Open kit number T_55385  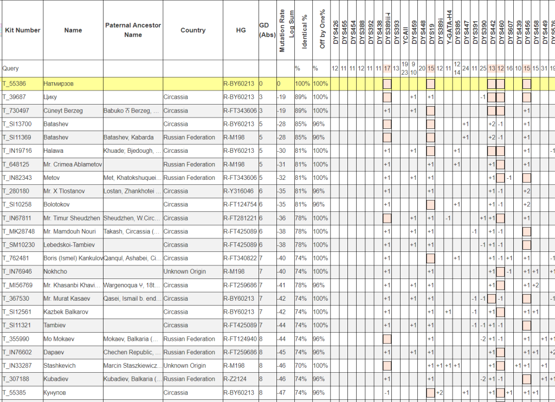15,392
